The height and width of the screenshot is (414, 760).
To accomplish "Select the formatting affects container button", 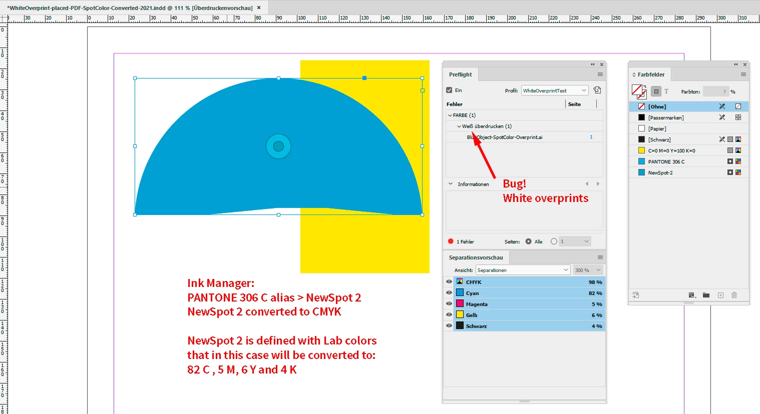I will (656, 91).
